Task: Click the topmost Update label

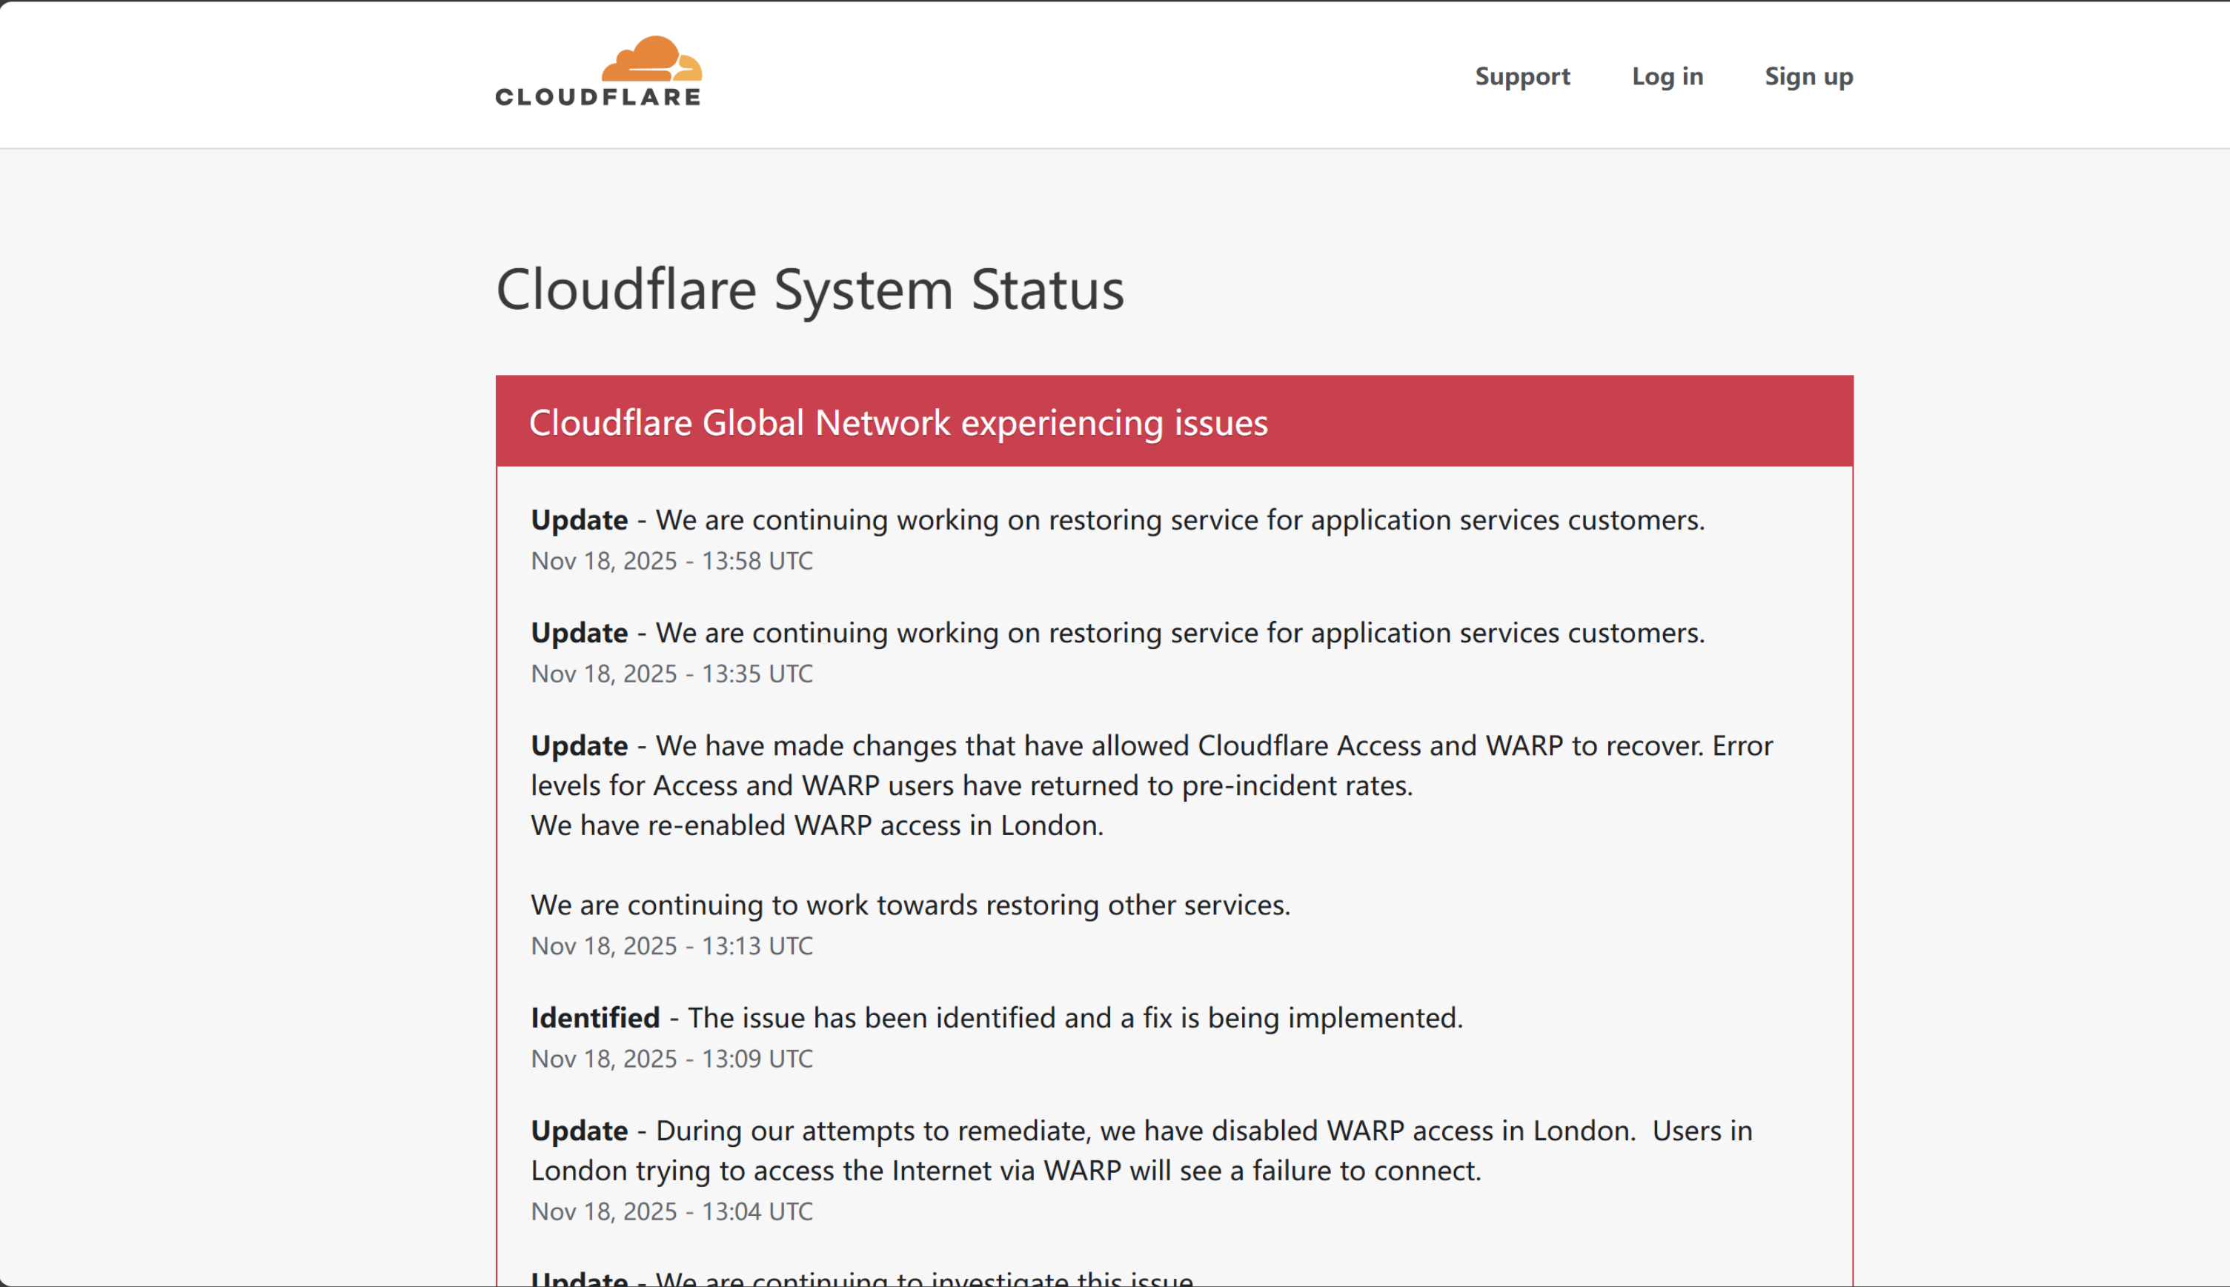Action: point(579,519)
